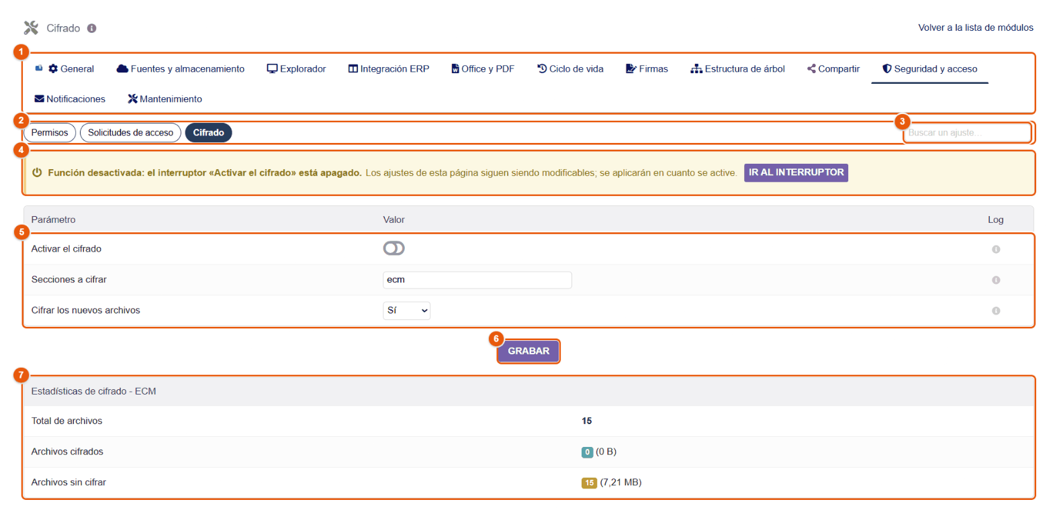The image size is (1053, 510).
Task: Switch to the Solicitudes de acceso sub-tab
Action: 130,133
